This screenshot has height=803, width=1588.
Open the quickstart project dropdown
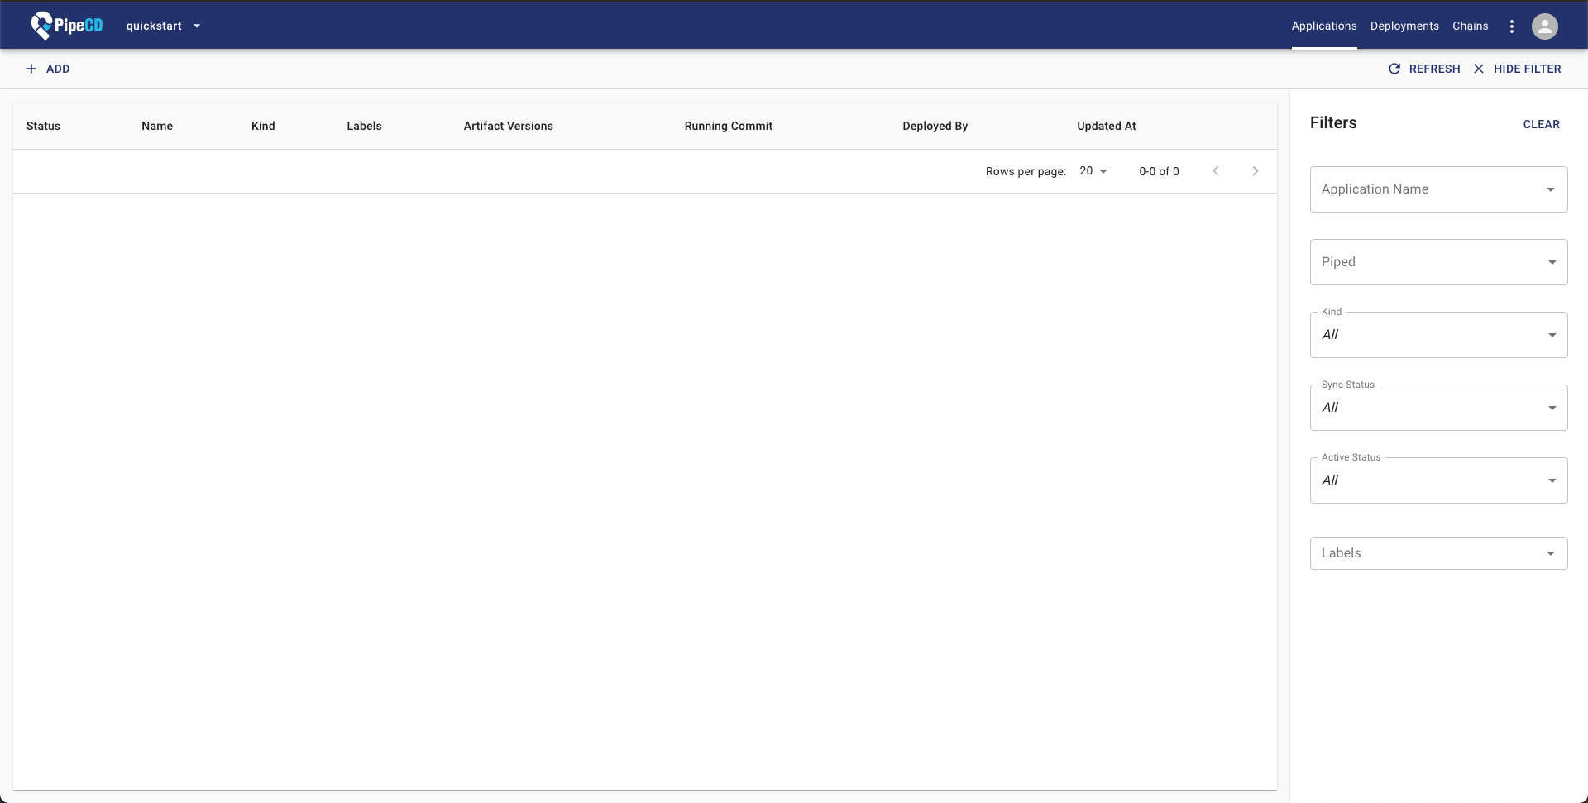coord(163,26)
